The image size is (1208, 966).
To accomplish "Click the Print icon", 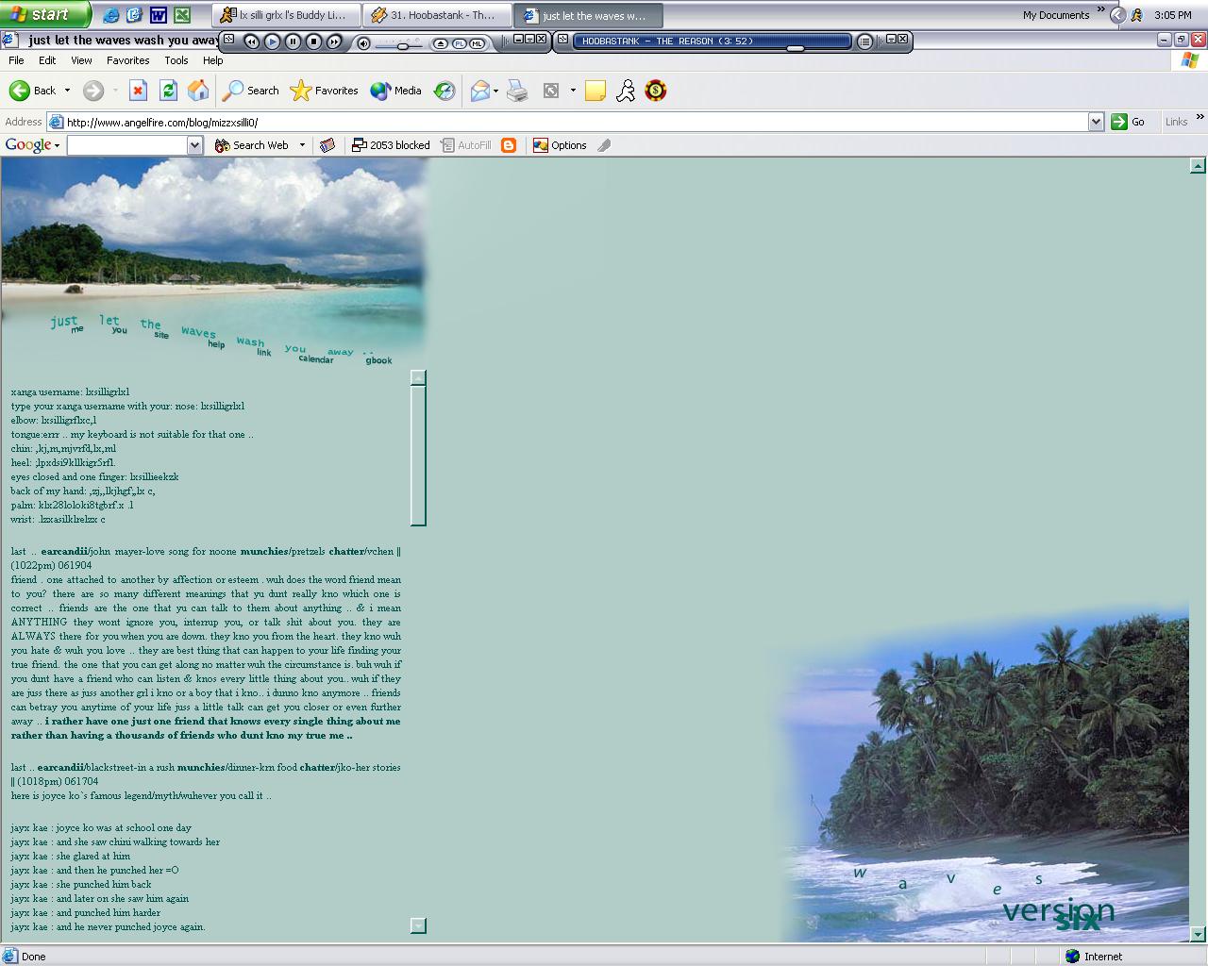I will tap(517, 91).
